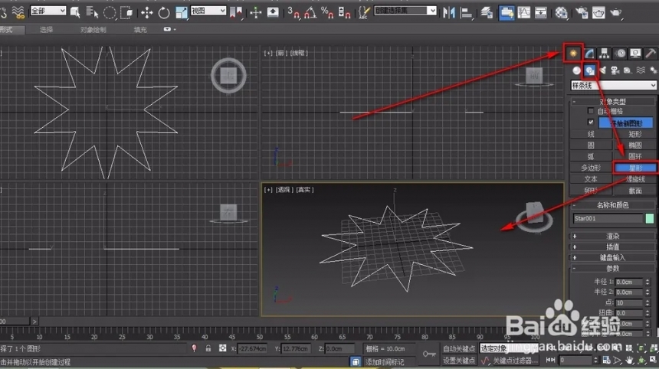Click the 线 shape button

click(x=591, y=134)
